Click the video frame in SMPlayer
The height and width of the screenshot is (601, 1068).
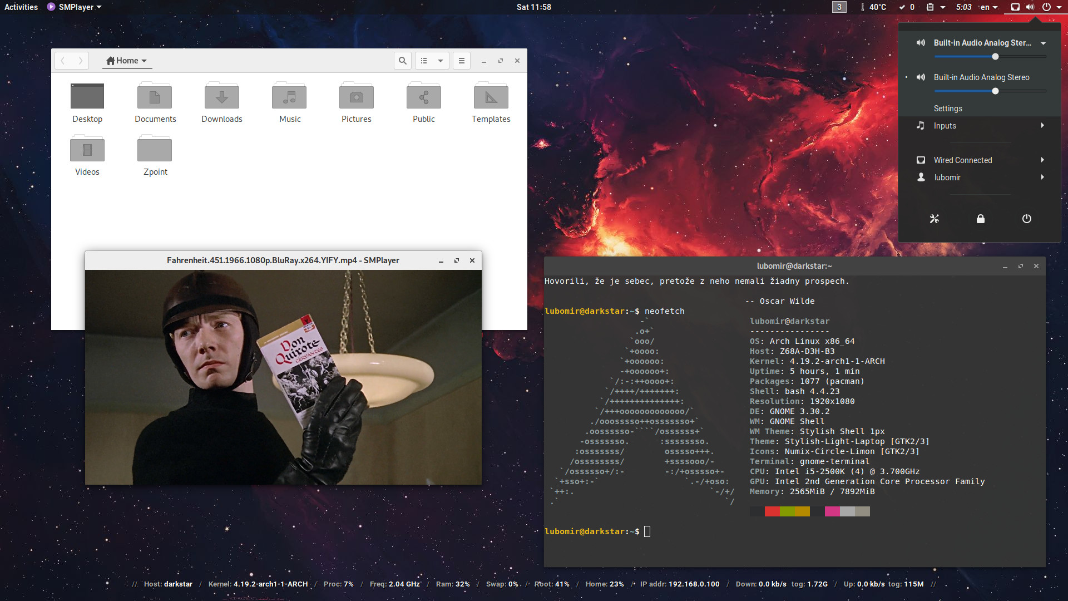coord(283,377)
